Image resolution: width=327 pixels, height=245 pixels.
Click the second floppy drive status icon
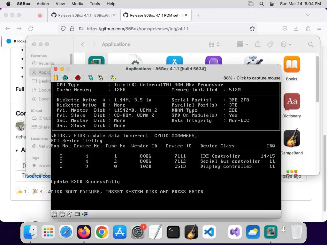pyautogui.click(x=62, y=214)
